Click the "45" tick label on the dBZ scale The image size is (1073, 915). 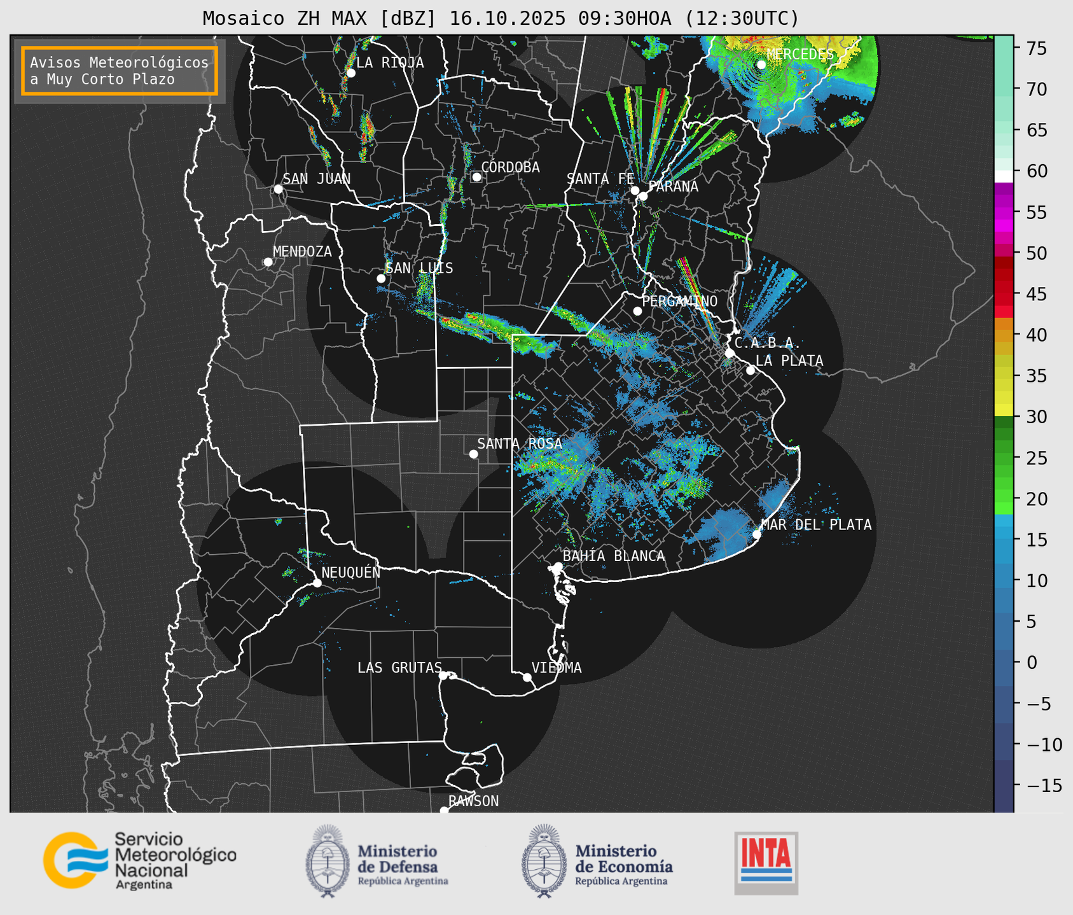(x=1035, y=295)
